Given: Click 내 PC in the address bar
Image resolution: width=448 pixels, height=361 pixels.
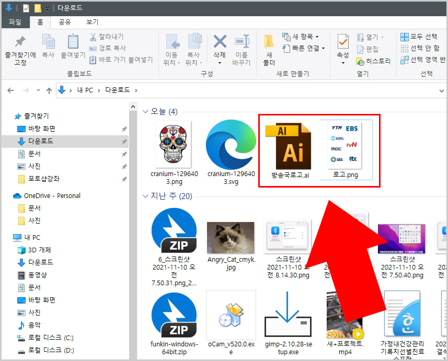Looking at the screenshot, I should (x=85, y=90).
